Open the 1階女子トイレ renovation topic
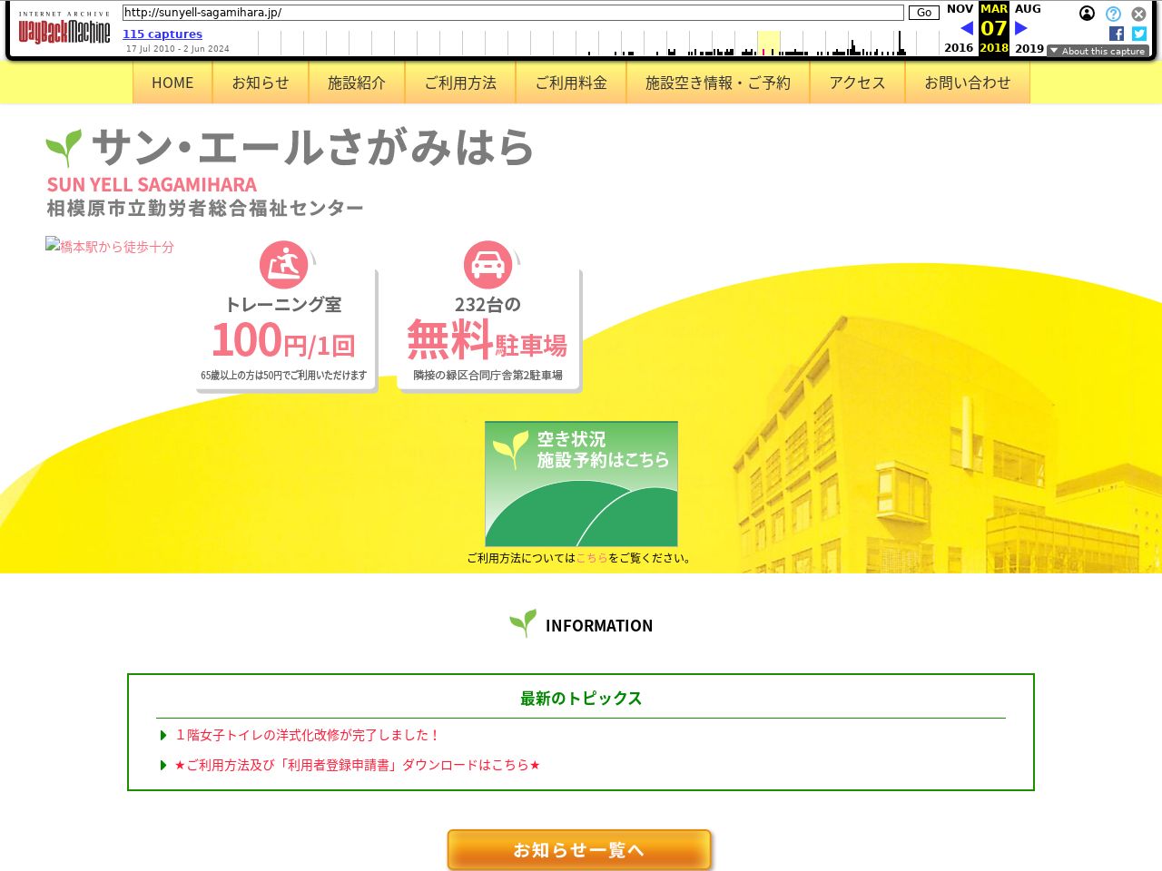The width and height of the screenshot is (1162, 871). tap(307, 735)
